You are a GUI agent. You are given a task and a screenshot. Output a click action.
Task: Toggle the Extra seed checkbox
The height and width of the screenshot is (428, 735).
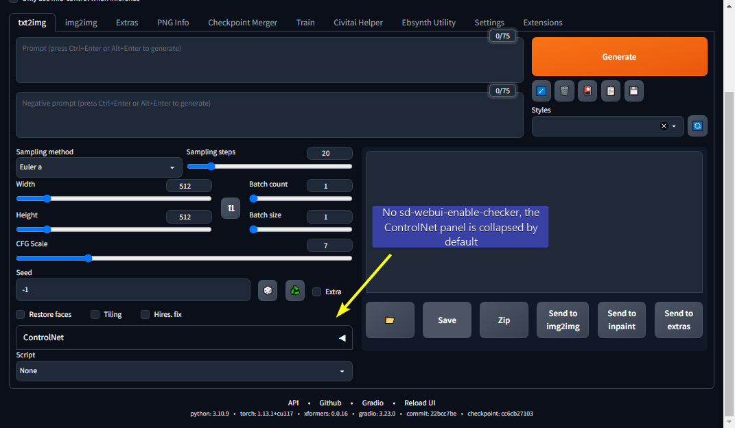(x=316, y=292)
